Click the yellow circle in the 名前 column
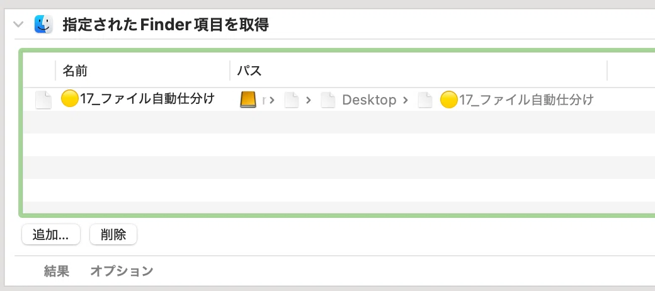This screenshot has height=291, width=655. (x=70, y=99)
